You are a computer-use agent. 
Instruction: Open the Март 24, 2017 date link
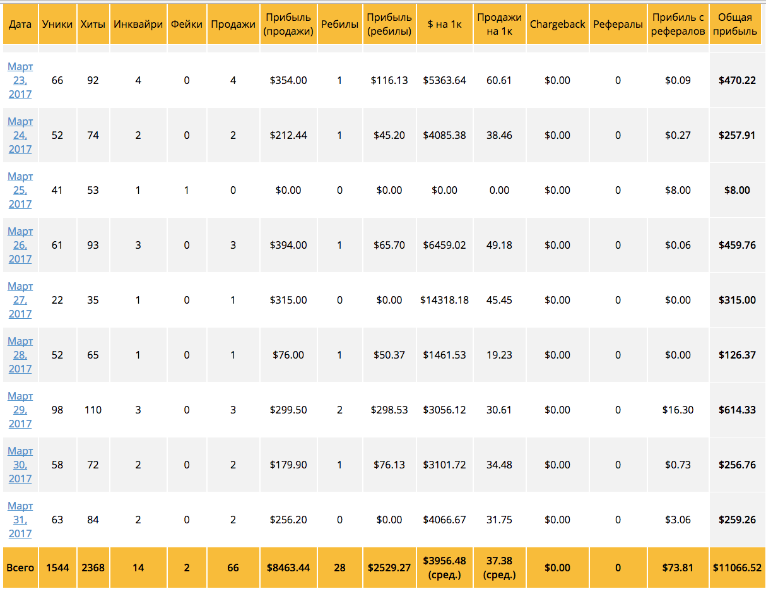pyautogui.click(x=20, y=135)
